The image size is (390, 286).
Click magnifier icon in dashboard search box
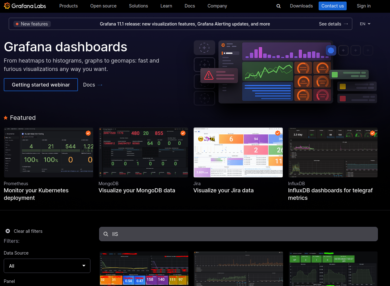click(x=106, y=234)
